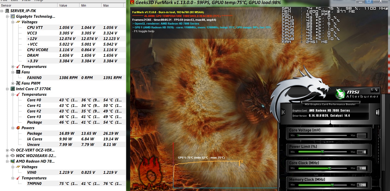Click the FurMark icon in its title bar
The height and width of the screenshot is (191, 390).
(132, 3)
